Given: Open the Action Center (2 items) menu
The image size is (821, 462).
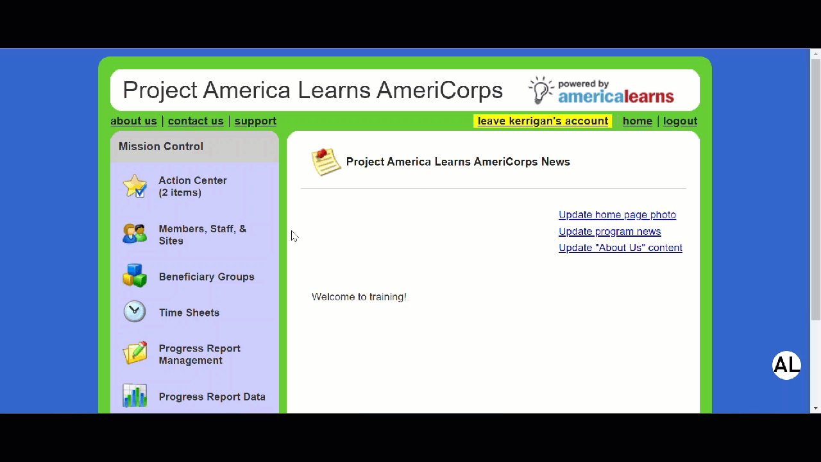Looking at the screenshot, I should (192, 187).
